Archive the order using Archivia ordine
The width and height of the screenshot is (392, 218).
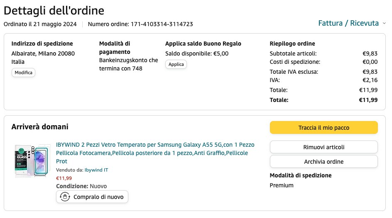323,162
